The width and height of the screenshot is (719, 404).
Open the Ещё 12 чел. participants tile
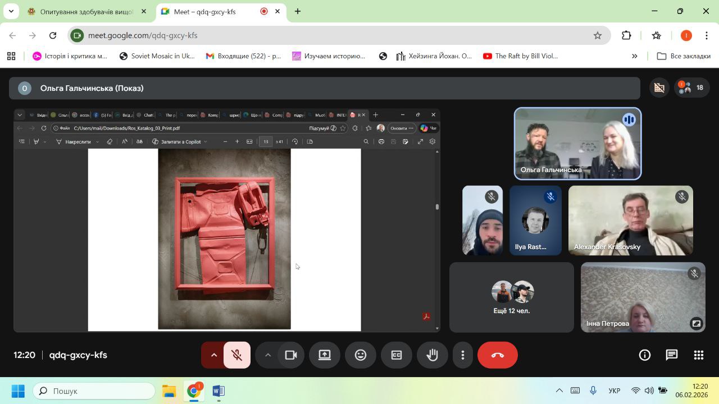point(512,297)
